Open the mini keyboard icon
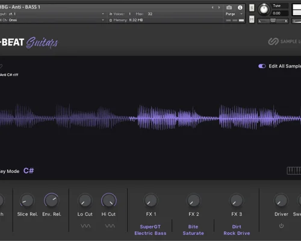The height and width of the screenshot is (241, 301). click(x=294, y=171)
